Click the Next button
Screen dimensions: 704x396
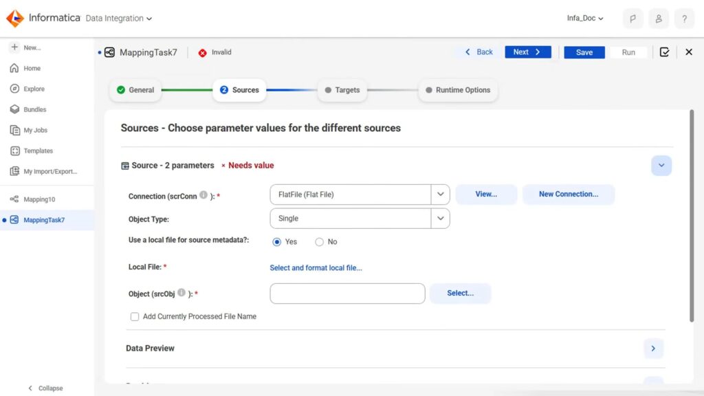[527, 52]
